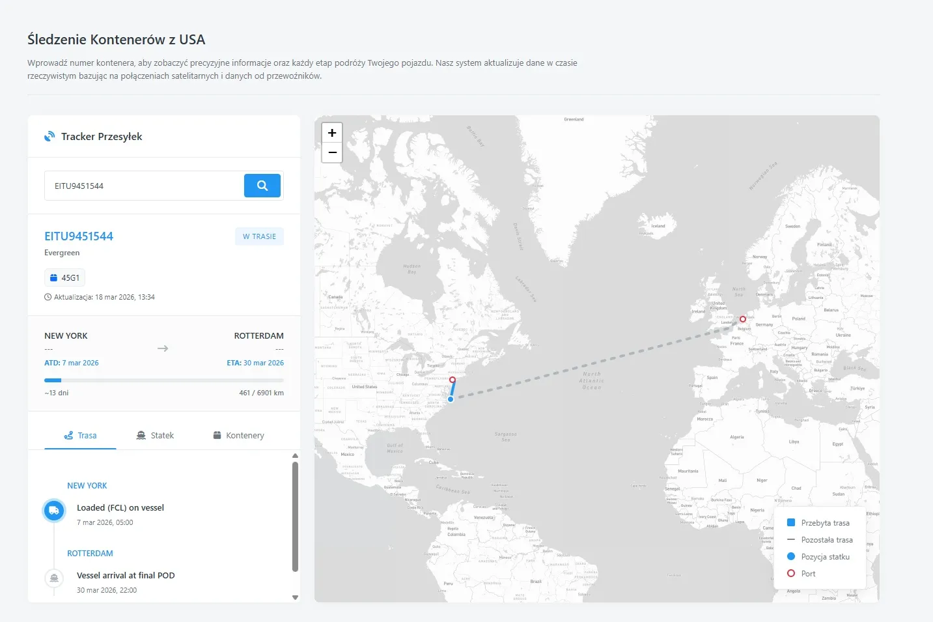Click the W TRASIE status badge
This screenshot has width=933, height=622.
[x=259, y=236]
